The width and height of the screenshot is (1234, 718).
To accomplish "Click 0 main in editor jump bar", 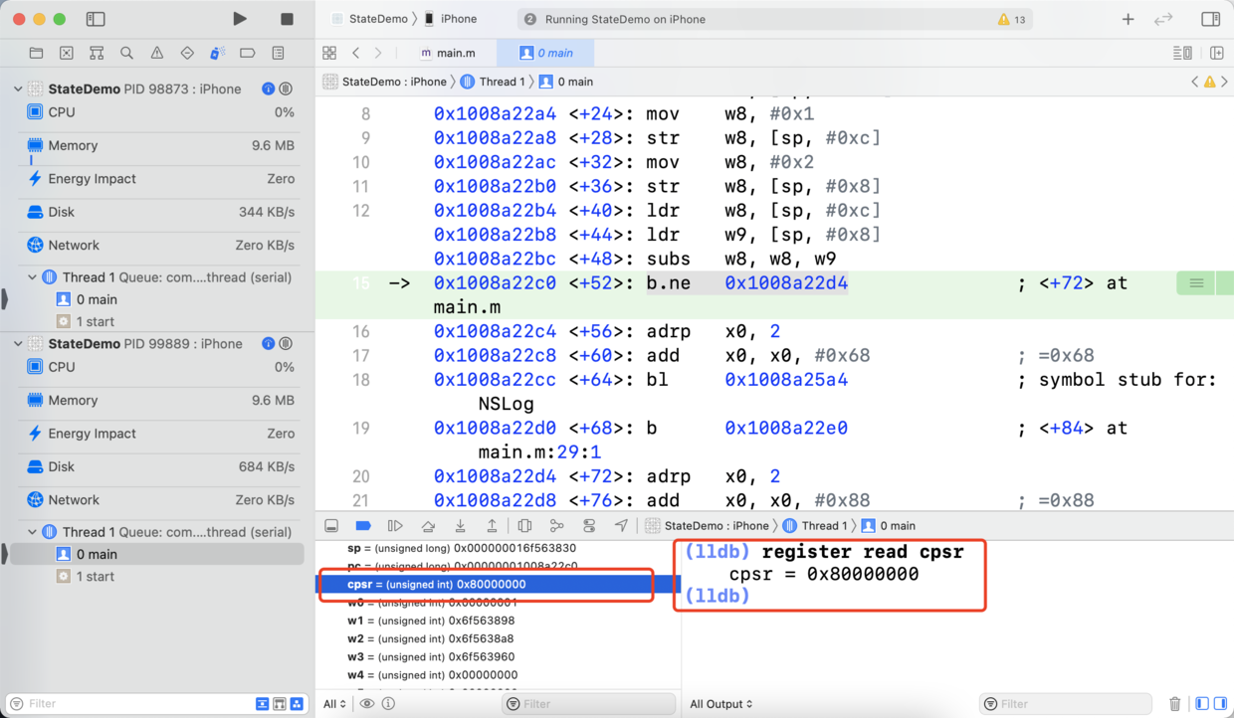I will (566, 82).
